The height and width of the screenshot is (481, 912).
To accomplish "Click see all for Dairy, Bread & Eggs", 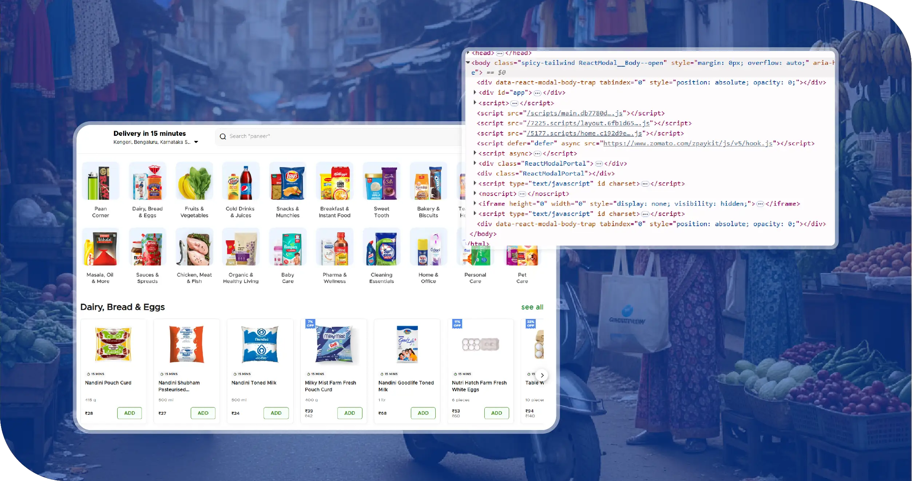I will pyautogui.click(x=532, y=307).
